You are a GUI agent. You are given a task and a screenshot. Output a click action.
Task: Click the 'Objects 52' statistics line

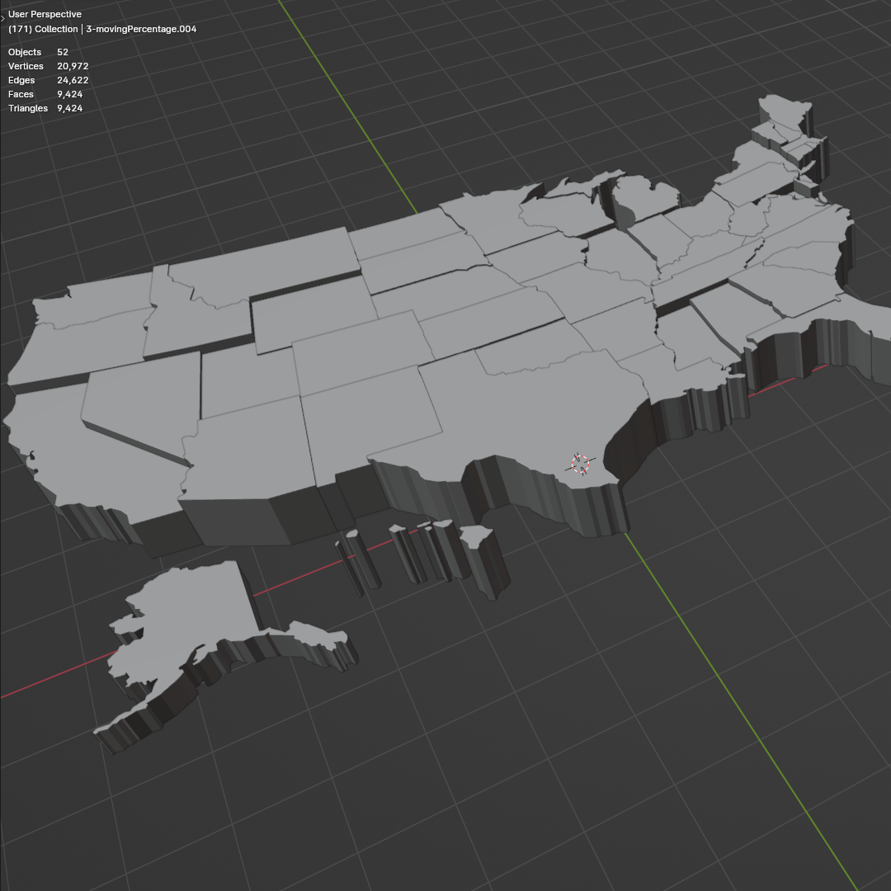click(x=38, y=52)
